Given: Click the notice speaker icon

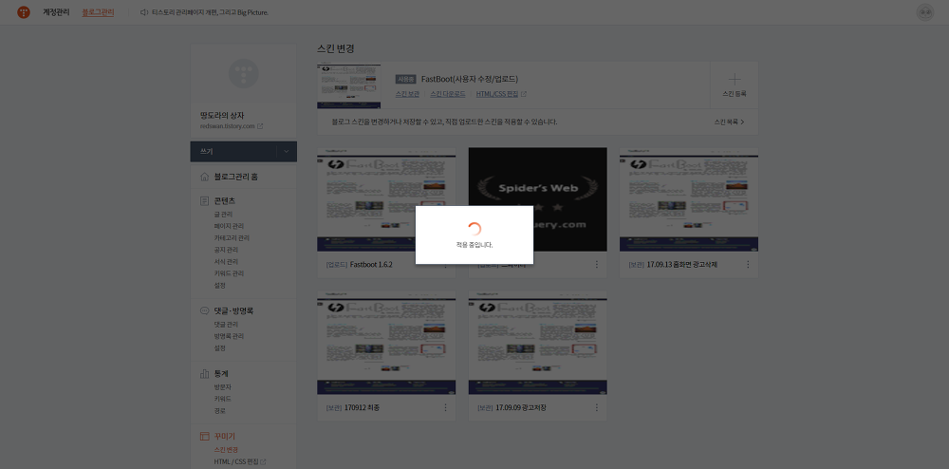Looking at the screenshot, I should [x=144, y=12].
